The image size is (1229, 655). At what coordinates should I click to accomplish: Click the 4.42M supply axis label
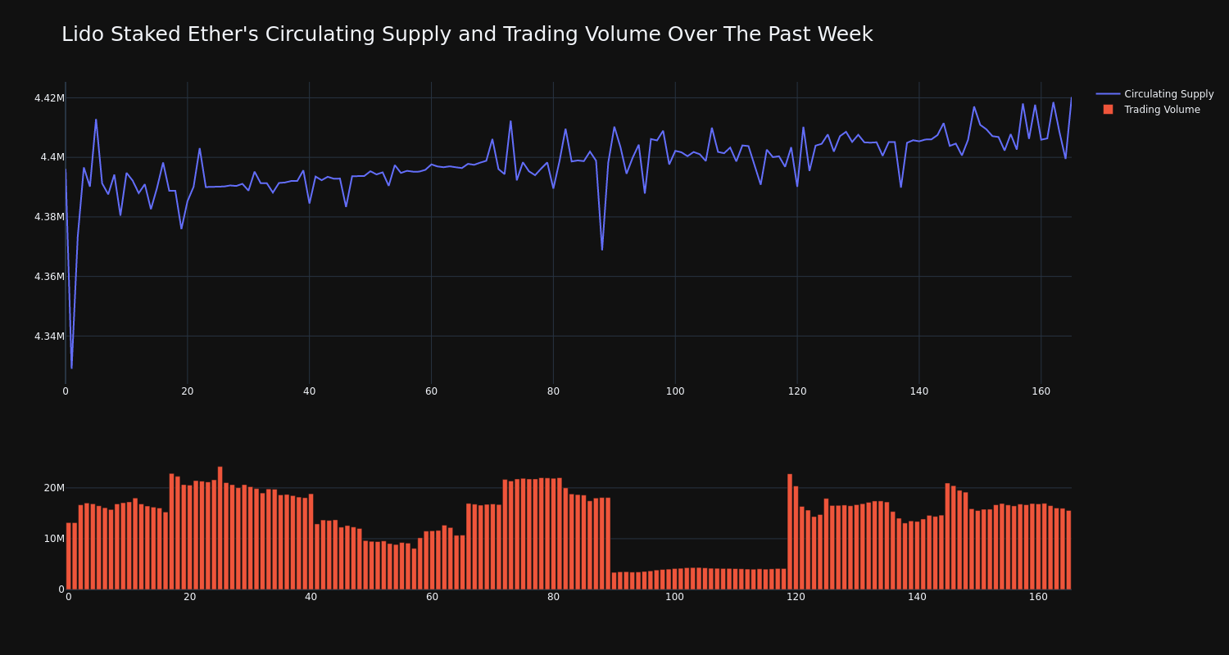(x=49, y=98)
